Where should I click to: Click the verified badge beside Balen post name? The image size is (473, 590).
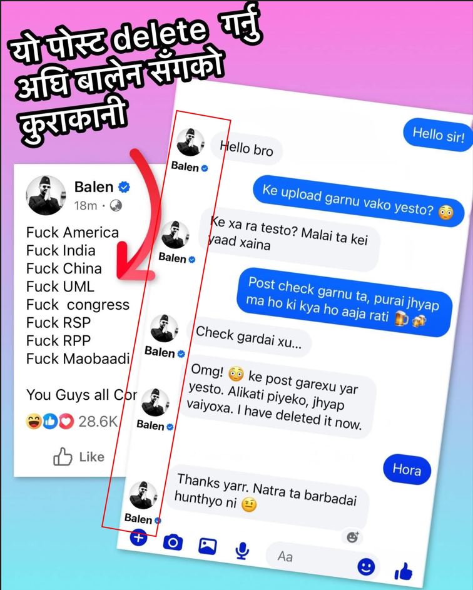coord(124,186)
